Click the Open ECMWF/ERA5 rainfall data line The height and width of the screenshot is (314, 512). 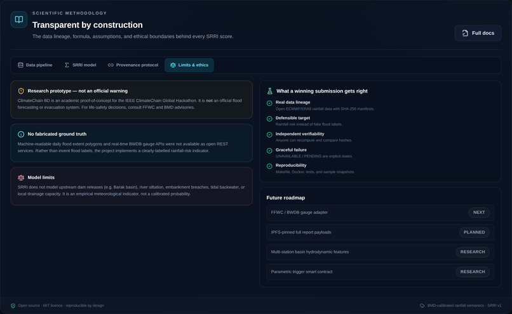coord(325,109)
